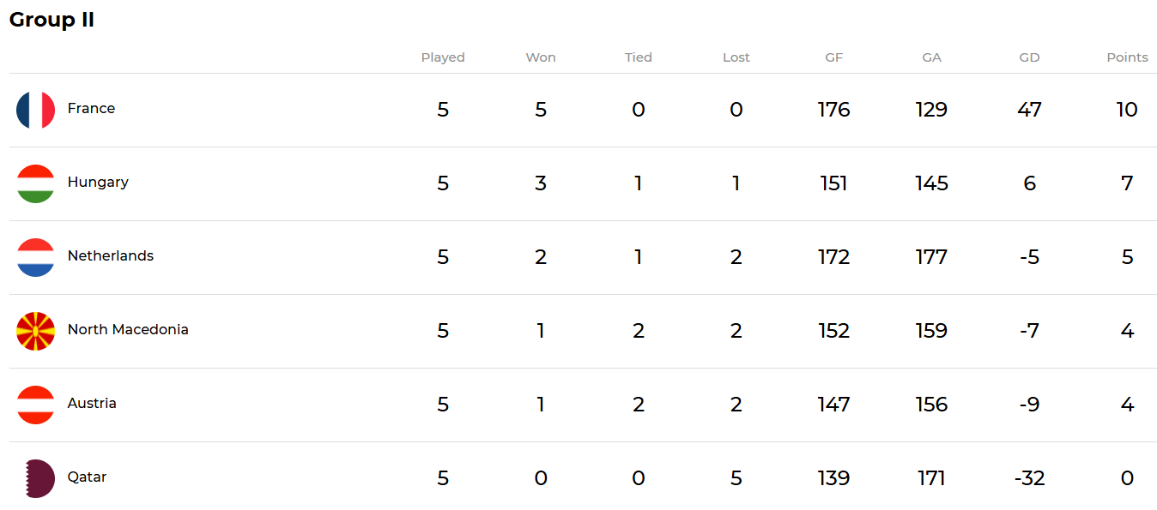Open the Austria team name
Image resolution: width=1157 pixels, height=510 pixels.
[x=92, y=404]
